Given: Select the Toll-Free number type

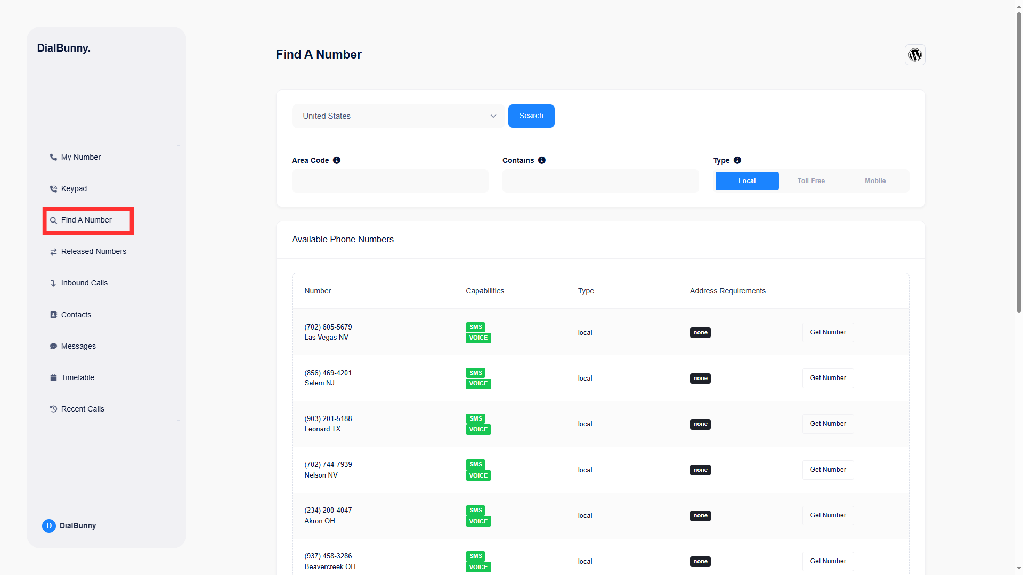Looking at the screenshot, I should (x=810, y=180).
